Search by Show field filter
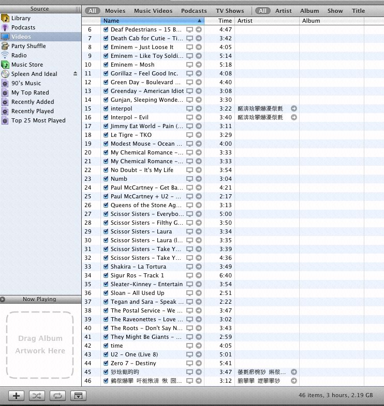Screen dimensions: 384x406 335,11
